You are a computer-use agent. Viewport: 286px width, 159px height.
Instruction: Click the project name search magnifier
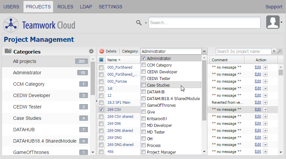point(280,51)
